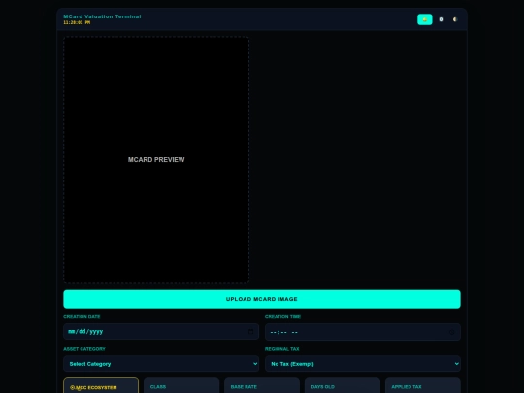Click the Asset Category label
524x393 pixels.
(x=84, y=349)
